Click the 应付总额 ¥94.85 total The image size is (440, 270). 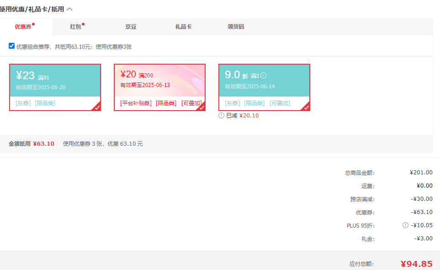[416, 264]
